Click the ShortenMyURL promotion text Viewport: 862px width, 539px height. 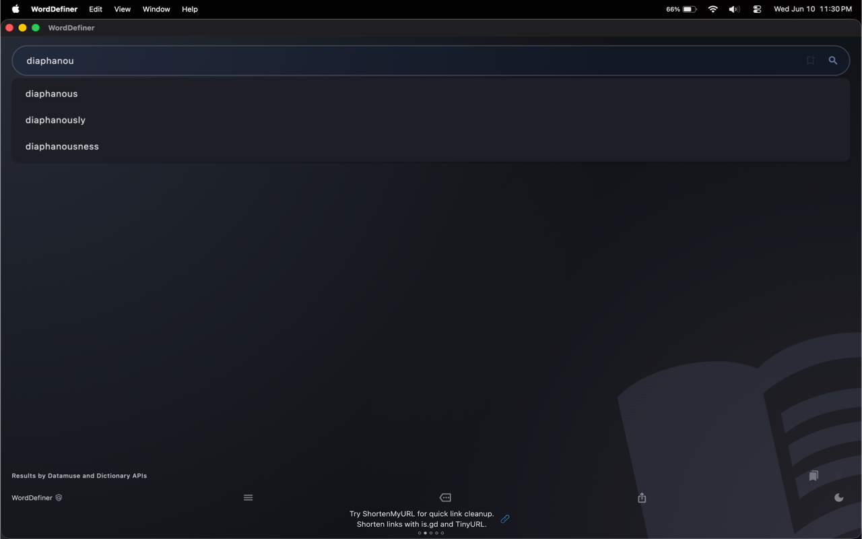pyautogui.click(x=422, y=519)
